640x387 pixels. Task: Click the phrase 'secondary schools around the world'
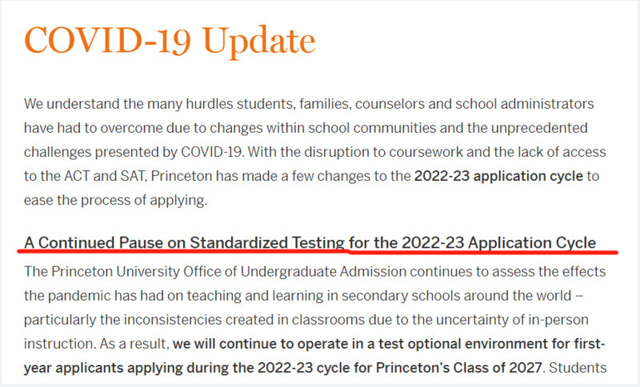point(456,296)
